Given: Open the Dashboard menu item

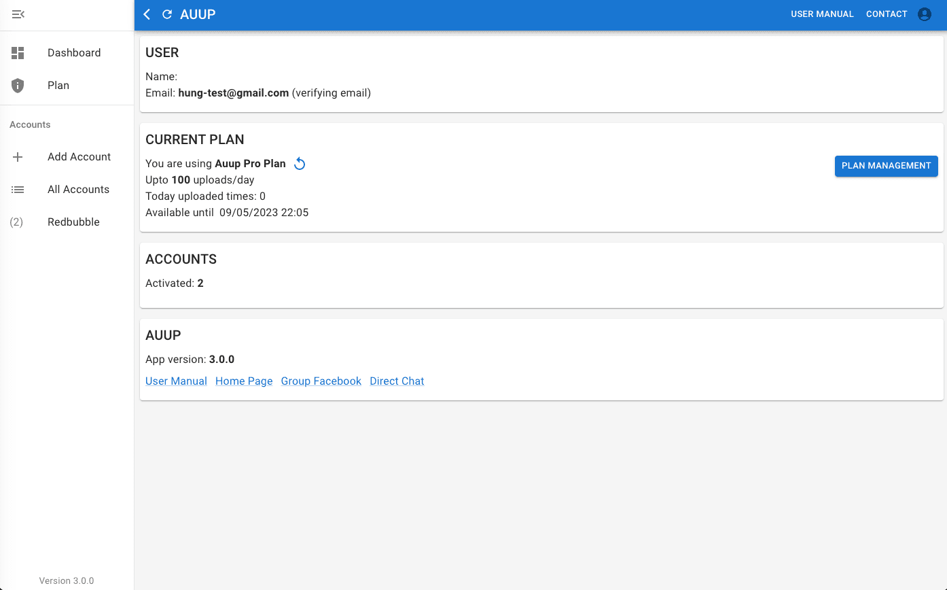Looking at the screenshot, I should point(67,53).
